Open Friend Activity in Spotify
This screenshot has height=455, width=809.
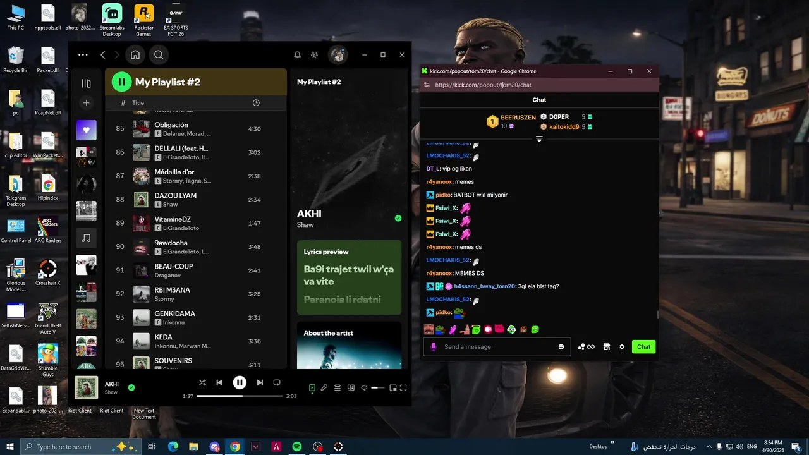[x=314, y=55]
